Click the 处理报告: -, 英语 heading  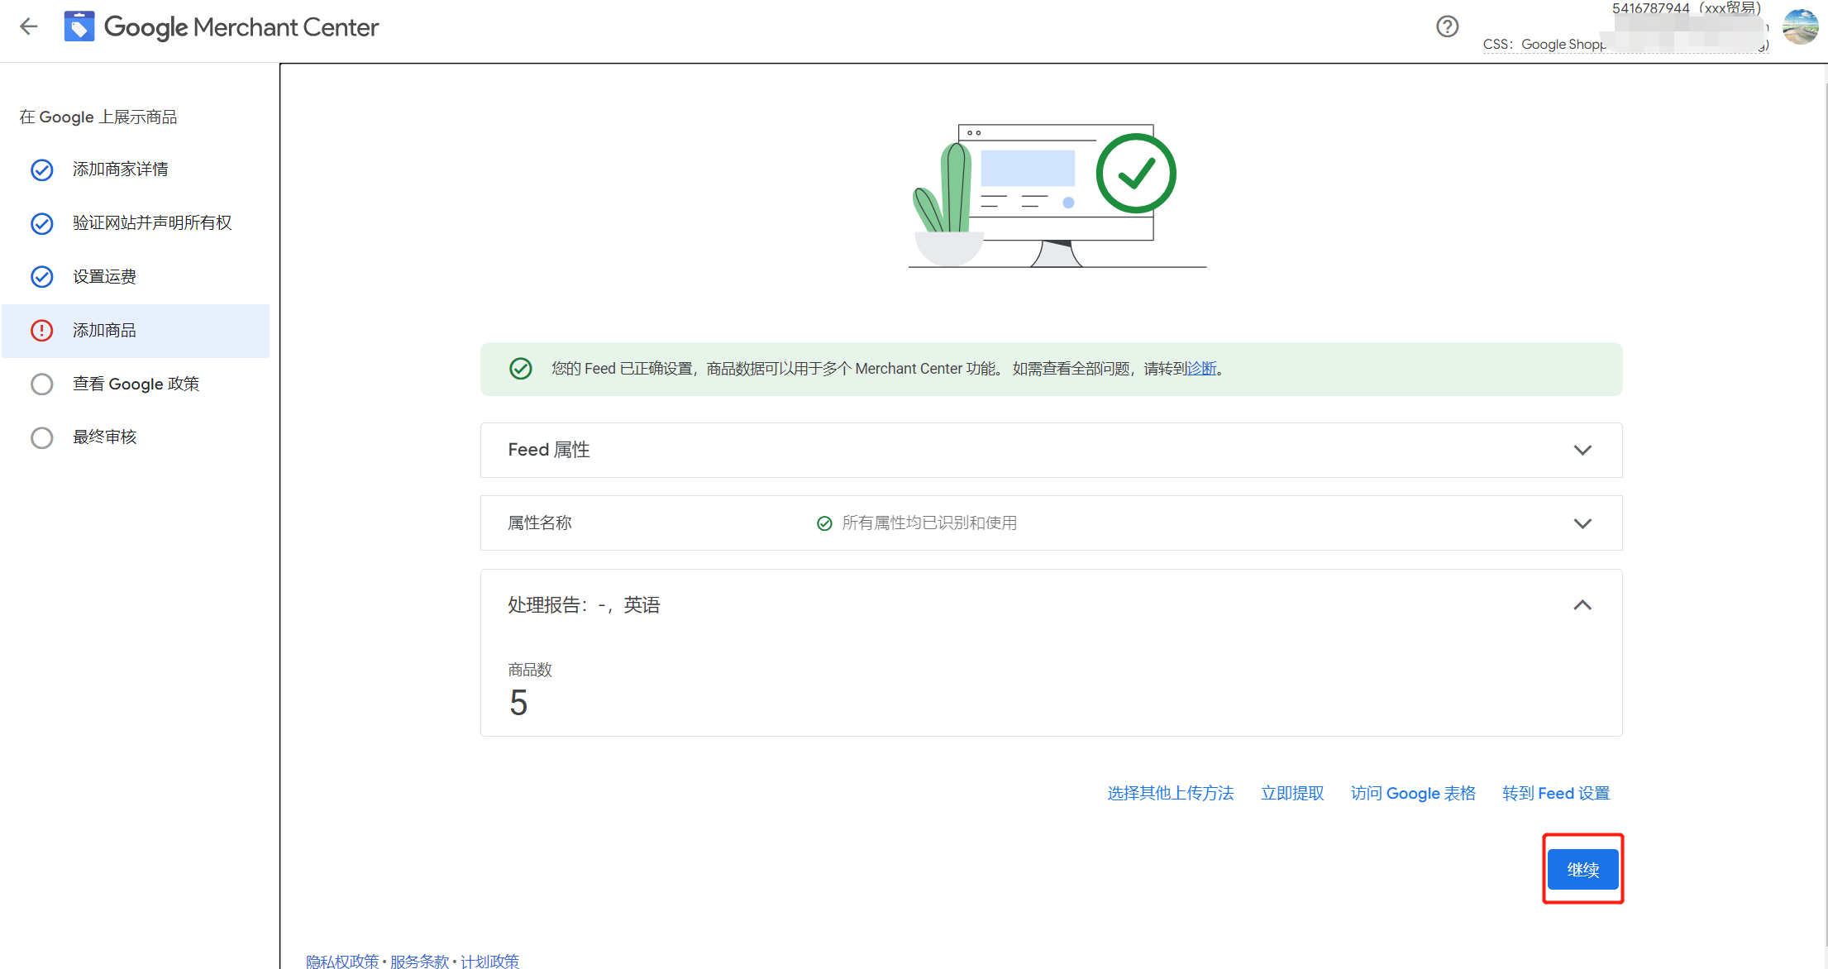[x=584, y=605]
